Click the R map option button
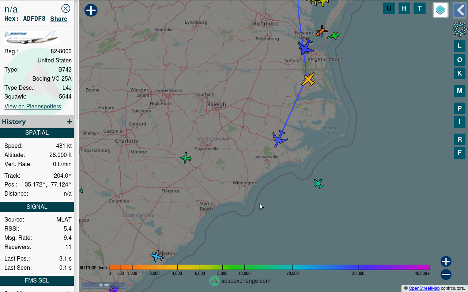 tap(460, 139)
